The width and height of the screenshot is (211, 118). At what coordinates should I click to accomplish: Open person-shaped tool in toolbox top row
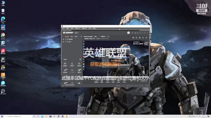point(72,64)
